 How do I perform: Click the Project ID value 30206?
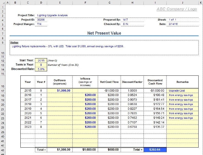(x=41, y=20)
